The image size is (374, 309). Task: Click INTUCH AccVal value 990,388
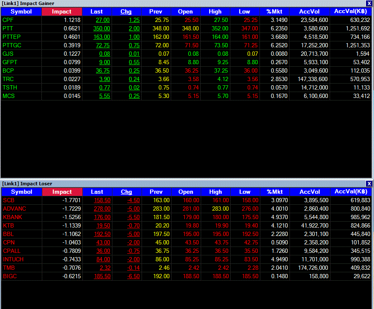coord(360,260)
